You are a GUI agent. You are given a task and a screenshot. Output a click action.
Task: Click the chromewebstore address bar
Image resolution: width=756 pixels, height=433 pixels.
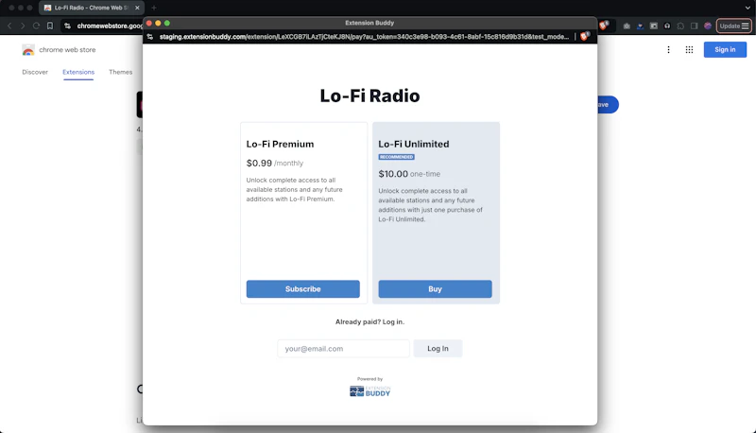[110, 26]
